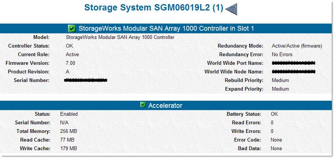Screen dimensions: 334x158
Task: Click the green check icon beside Accelerator
Action: tap(143, 104)
